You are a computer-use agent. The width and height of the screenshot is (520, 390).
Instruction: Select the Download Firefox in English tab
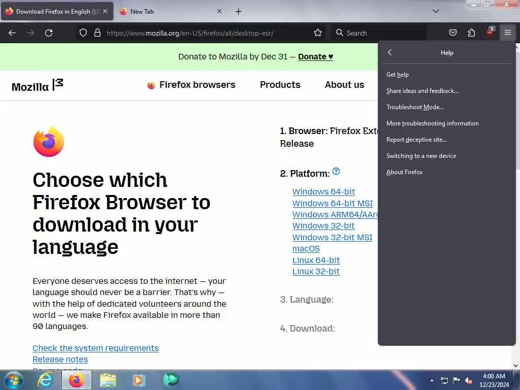(x=57, y=12)
